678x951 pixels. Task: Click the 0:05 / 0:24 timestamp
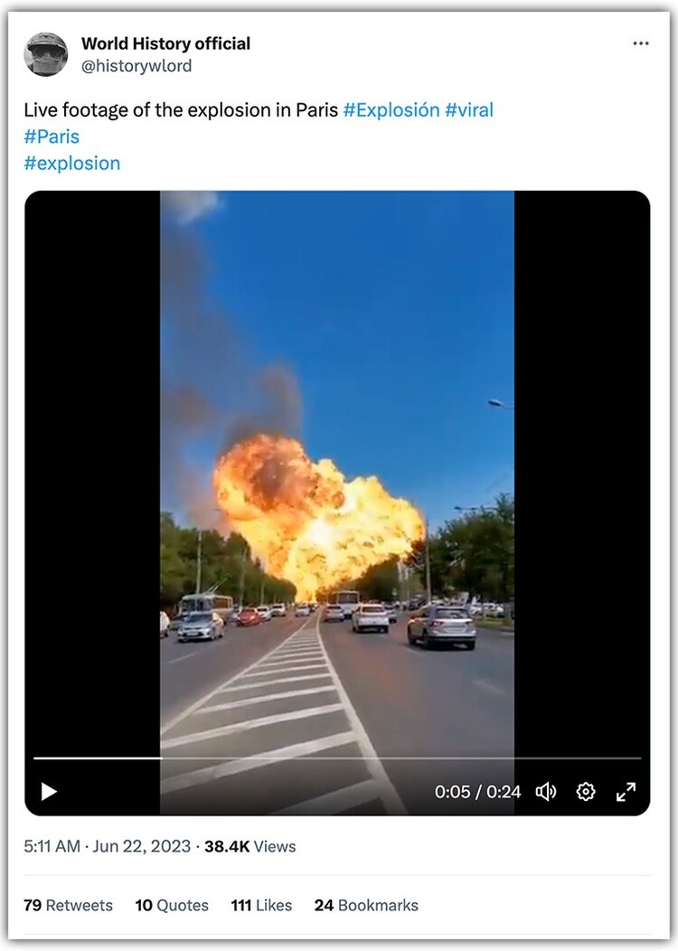(x=477, y=792)
